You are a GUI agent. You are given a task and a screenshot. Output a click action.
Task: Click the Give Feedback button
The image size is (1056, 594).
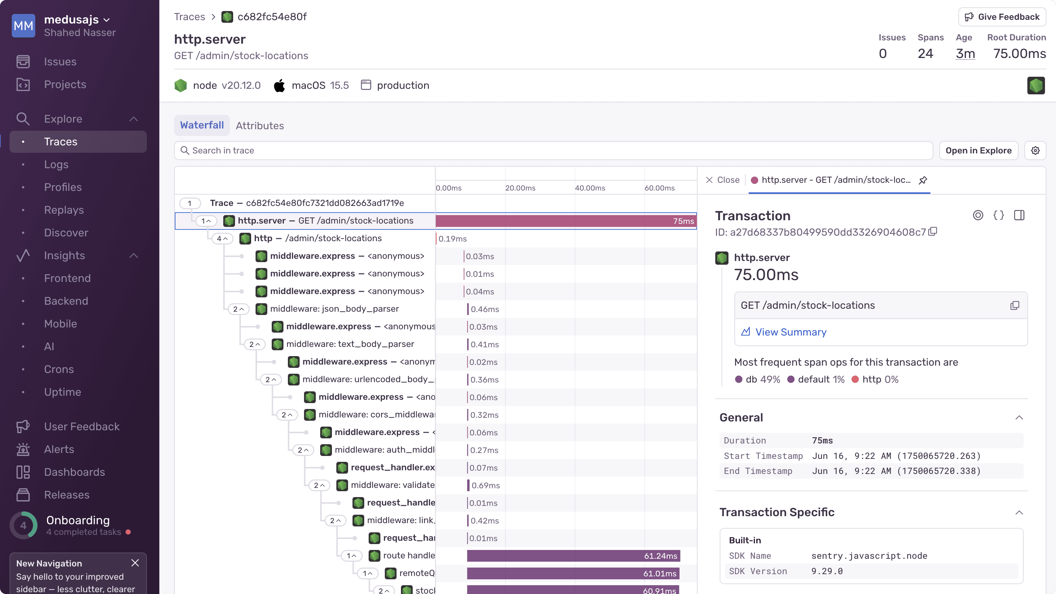coord(1002,17)
